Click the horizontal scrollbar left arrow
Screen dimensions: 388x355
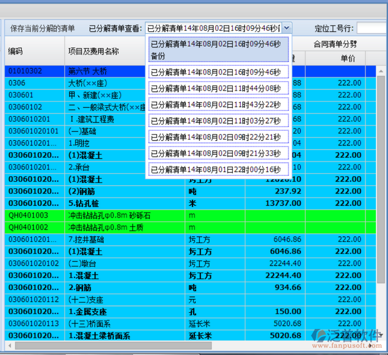8,346
